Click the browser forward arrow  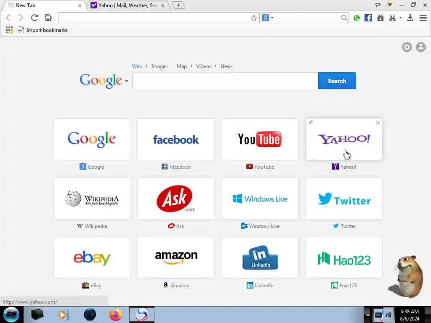pos(21,18)
